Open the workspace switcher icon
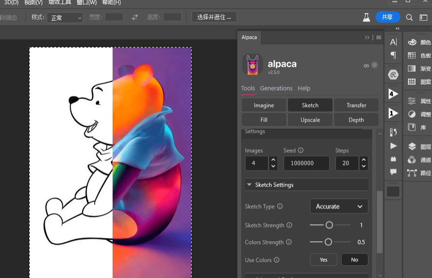This screenshot has width=432, height=278. tap(423, 17)
